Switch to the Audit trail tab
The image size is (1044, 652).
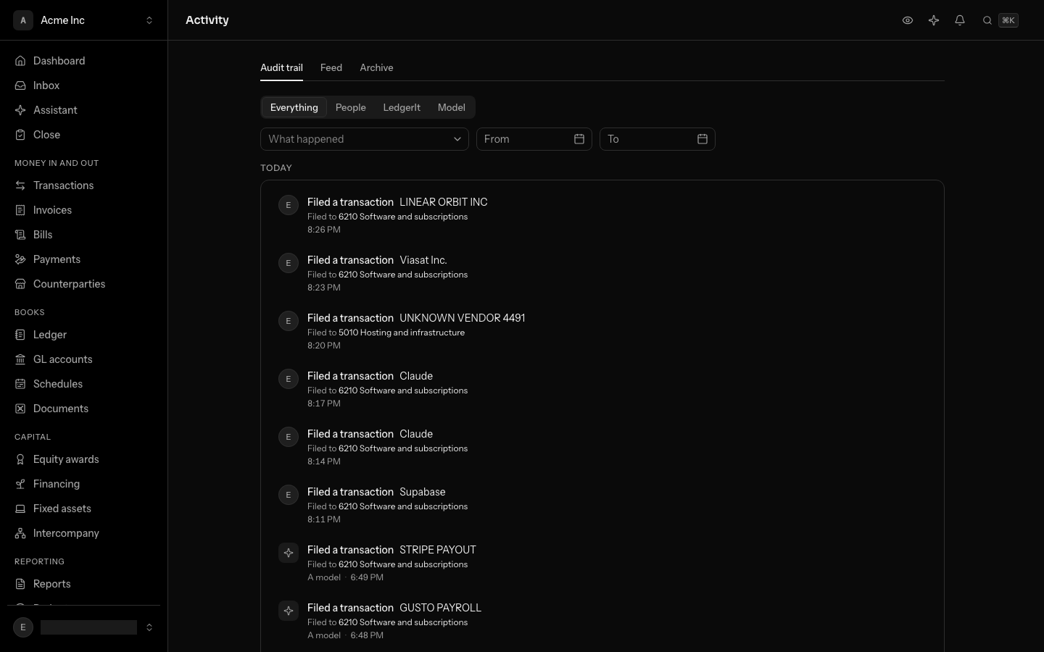pos(282,67)
